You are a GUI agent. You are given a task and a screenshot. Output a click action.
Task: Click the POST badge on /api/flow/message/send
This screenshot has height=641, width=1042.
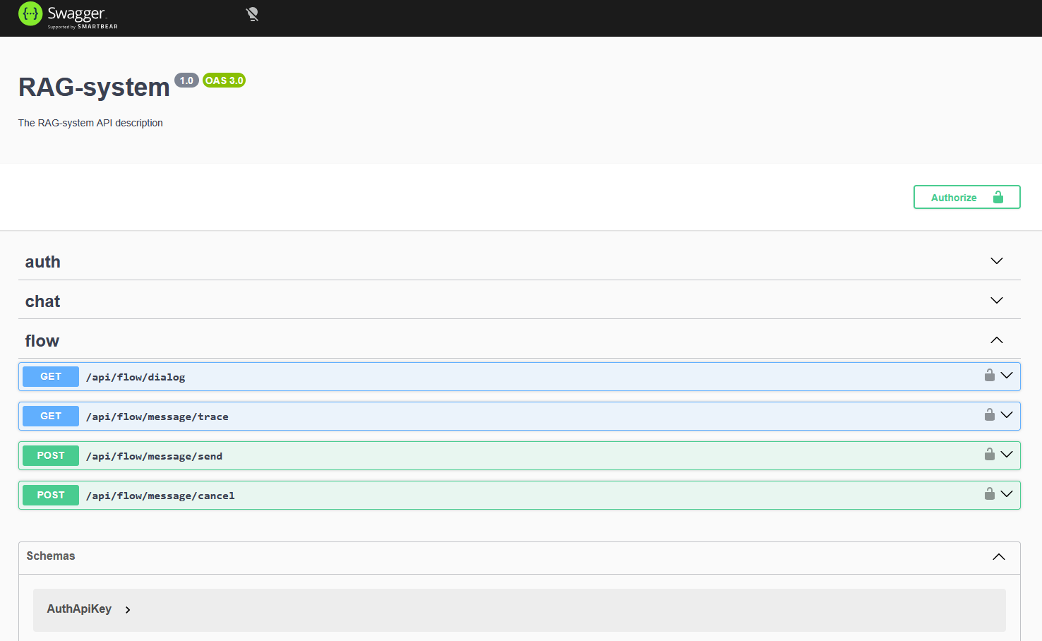point(50,455)
